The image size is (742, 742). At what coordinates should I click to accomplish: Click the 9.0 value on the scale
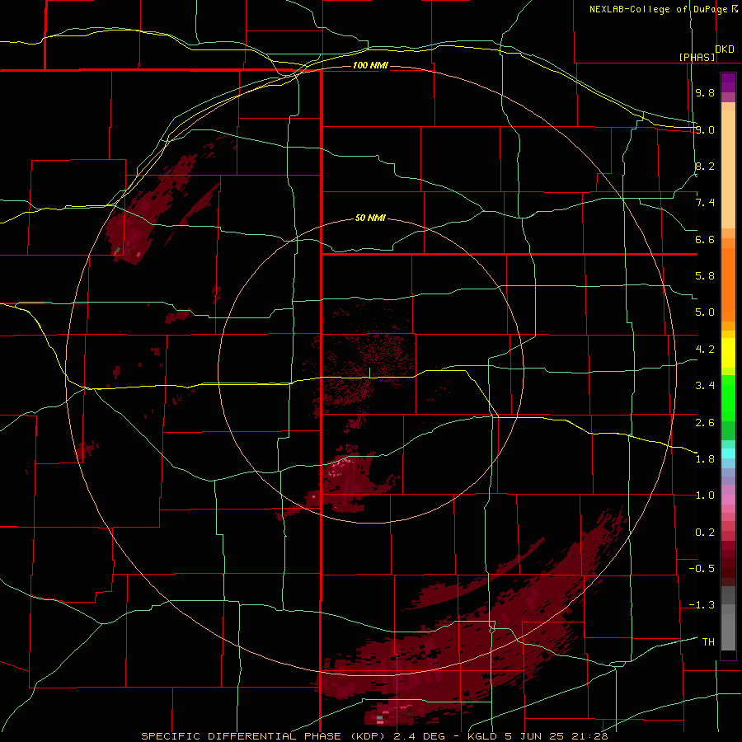[x=705, y=129]
